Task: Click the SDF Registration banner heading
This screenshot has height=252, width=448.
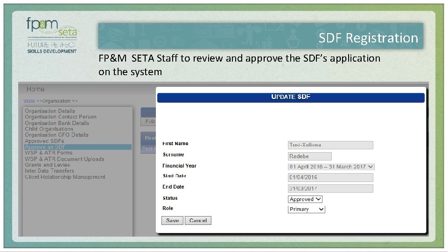Action: [x=368, y=38]
